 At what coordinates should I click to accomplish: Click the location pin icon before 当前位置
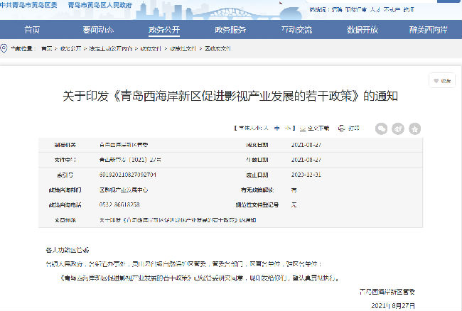(x=4, y=48)
